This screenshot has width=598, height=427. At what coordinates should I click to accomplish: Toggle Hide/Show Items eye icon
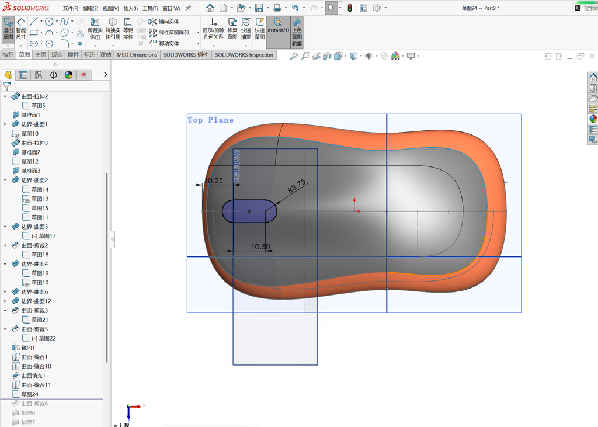point(368,56)
